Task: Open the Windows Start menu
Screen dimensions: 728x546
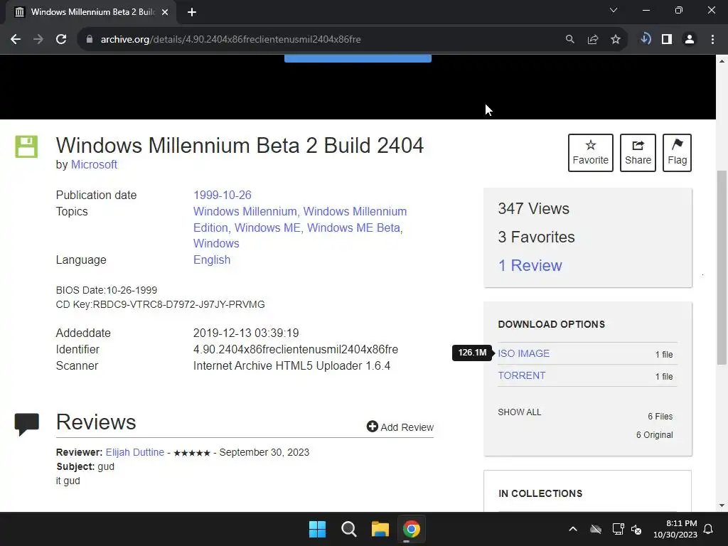Action: pyautogui.click(x=318, y=529)
